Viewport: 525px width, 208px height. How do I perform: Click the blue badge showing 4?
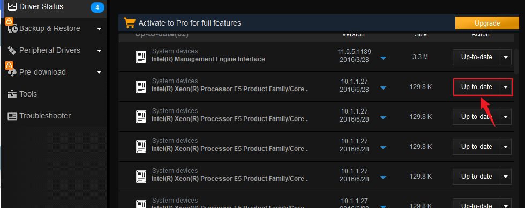pyautogui.click(x=97, y=7)
